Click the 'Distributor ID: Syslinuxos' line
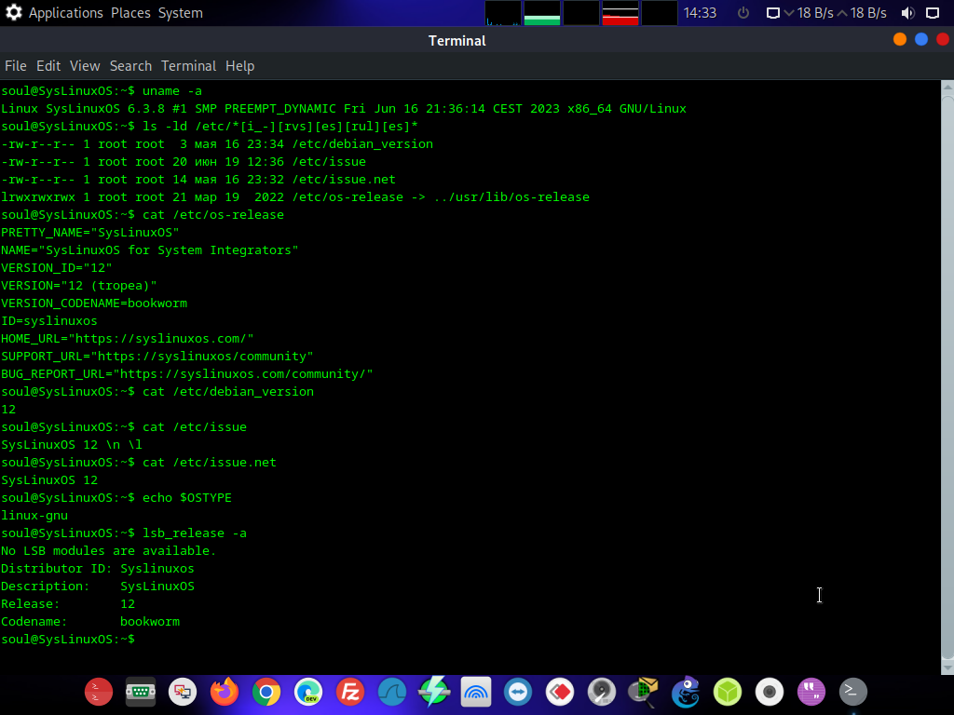954x715 pixels. pos(97,569)
